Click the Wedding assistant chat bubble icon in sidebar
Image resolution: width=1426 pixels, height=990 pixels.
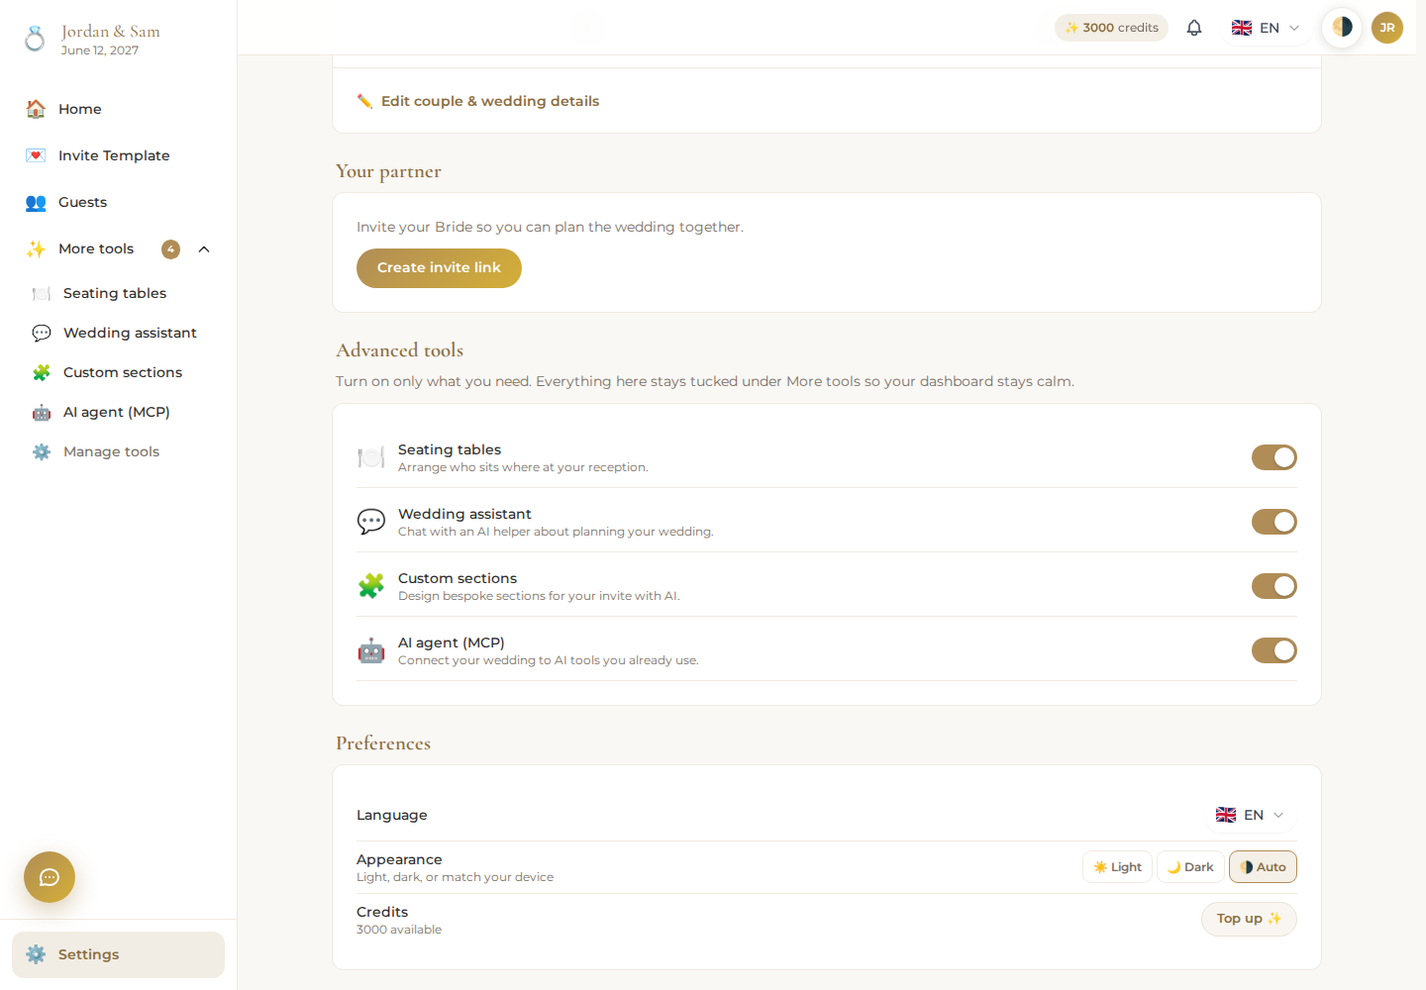click(42, 333)
